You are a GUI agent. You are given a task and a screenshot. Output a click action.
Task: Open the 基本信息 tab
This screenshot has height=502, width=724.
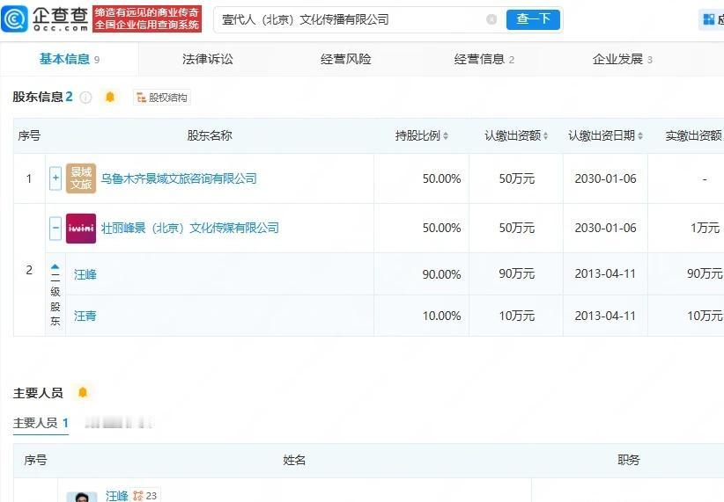point(70,59)
